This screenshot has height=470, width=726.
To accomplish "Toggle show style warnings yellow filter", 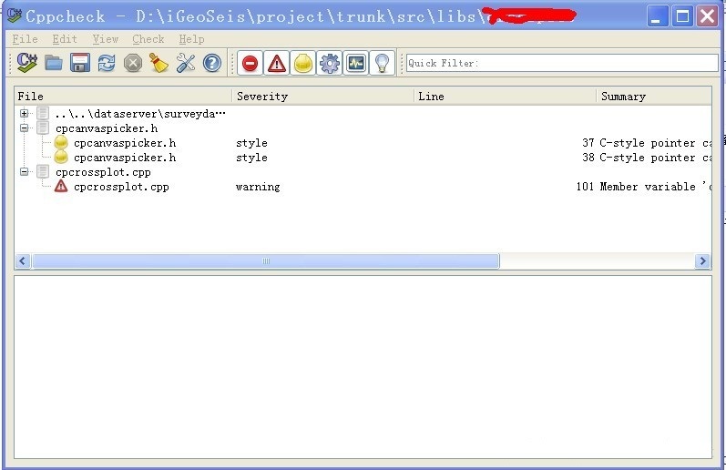I will point(303,63).
